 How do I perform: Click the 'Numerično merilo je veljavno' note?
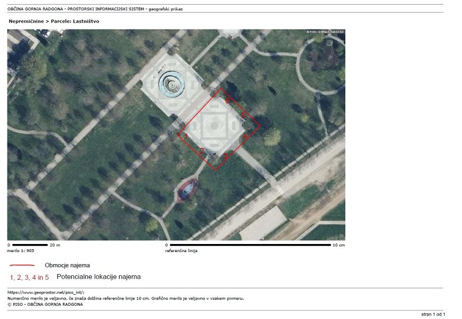tap(125, 298)
